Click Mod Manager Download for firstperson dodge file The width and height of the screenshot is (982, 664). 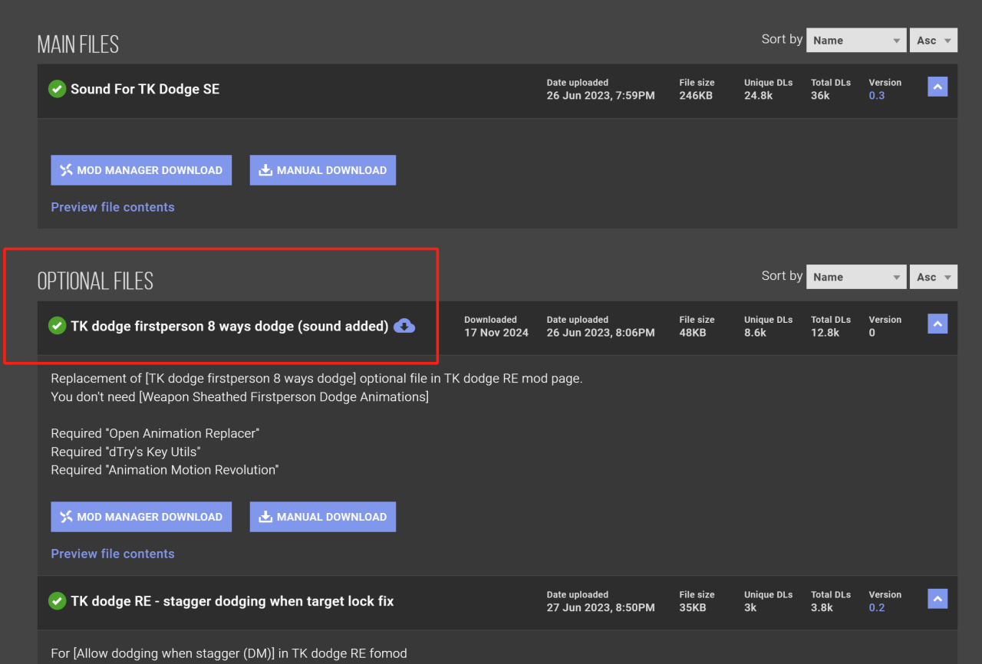click(141, 517)
